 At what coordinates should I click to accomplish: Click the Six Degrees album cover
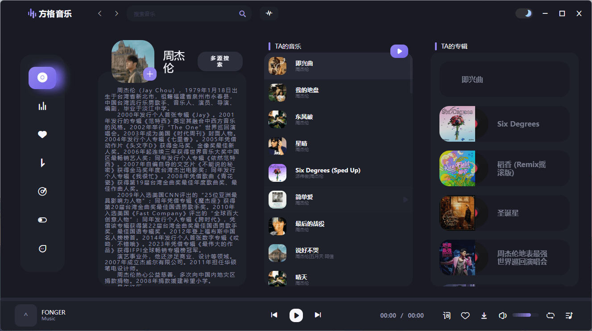[457, 124]
